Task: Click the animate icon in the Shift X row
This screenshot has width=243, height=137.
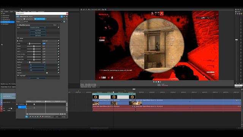Action: 58,49
